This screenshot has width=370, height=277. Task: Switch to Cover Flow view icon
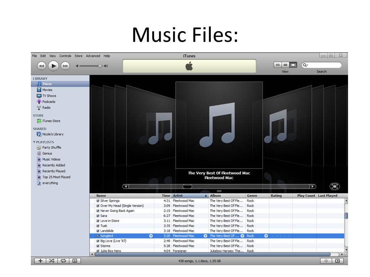pos(293,65)
